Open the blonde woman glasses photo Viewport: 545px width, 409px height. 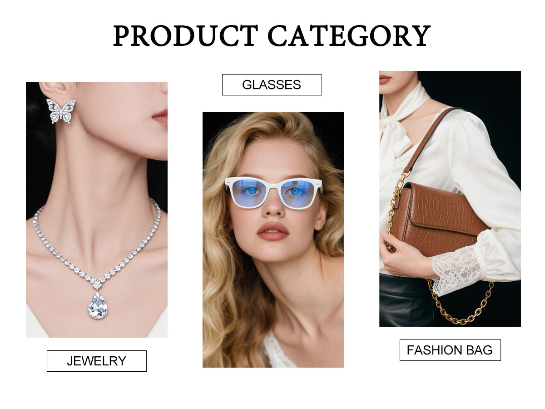(x=273, y=239)
